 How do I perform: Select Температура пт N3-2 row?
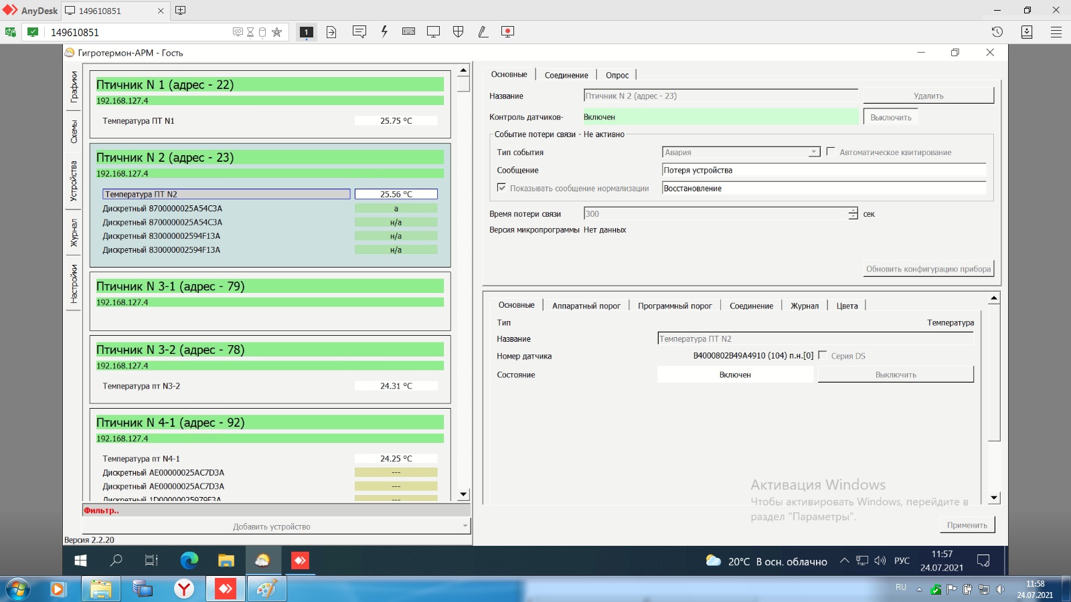[x=270, y=386]
